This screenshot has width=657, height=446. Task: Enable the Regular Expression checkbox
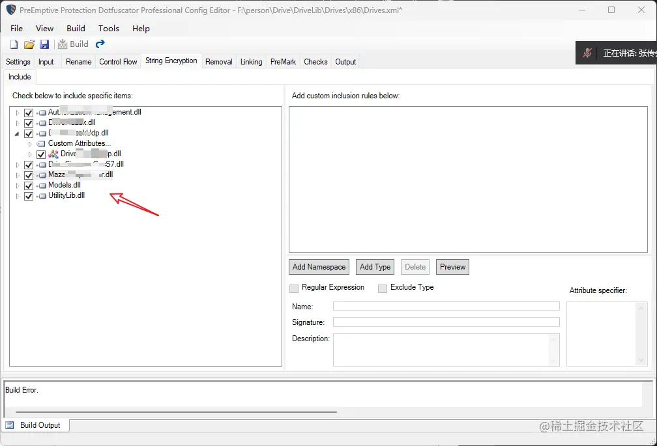coord(294,288)
